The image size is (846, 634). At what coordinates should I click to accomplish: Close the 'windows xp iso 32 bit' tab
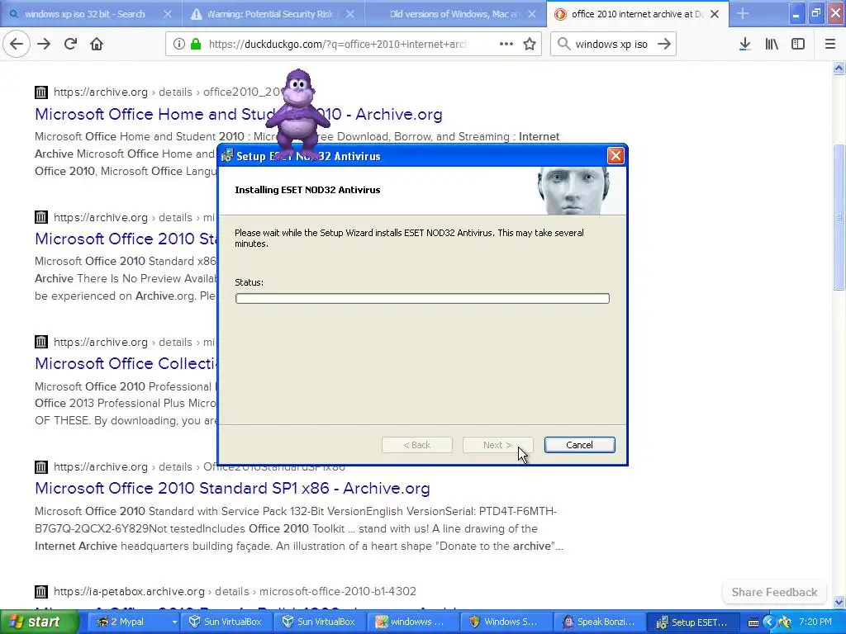pyautogui.click(x=167, y=14)
